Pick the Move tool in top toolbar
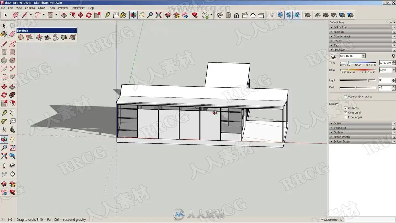The height and width of the screenshot is (223, 396). pyautogui.click(x=81, y=15)
